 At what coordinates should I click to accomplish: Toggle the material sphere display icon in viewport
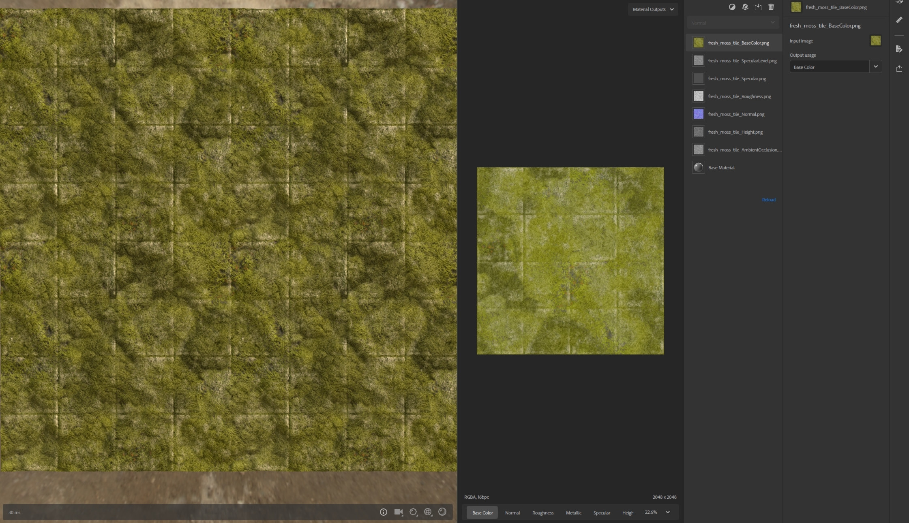click(442, 512)
